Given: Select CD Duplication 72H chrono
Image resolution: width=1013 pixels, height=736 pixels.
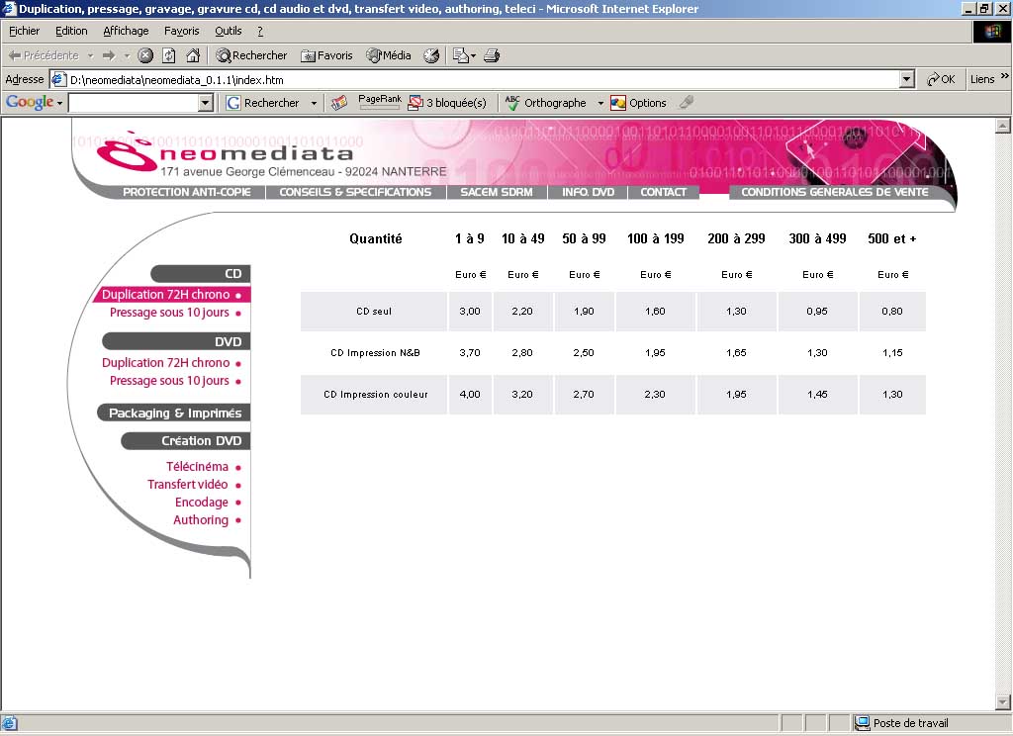Looking at the screenshot, I should pyautogui.click(x=171, y=294).
